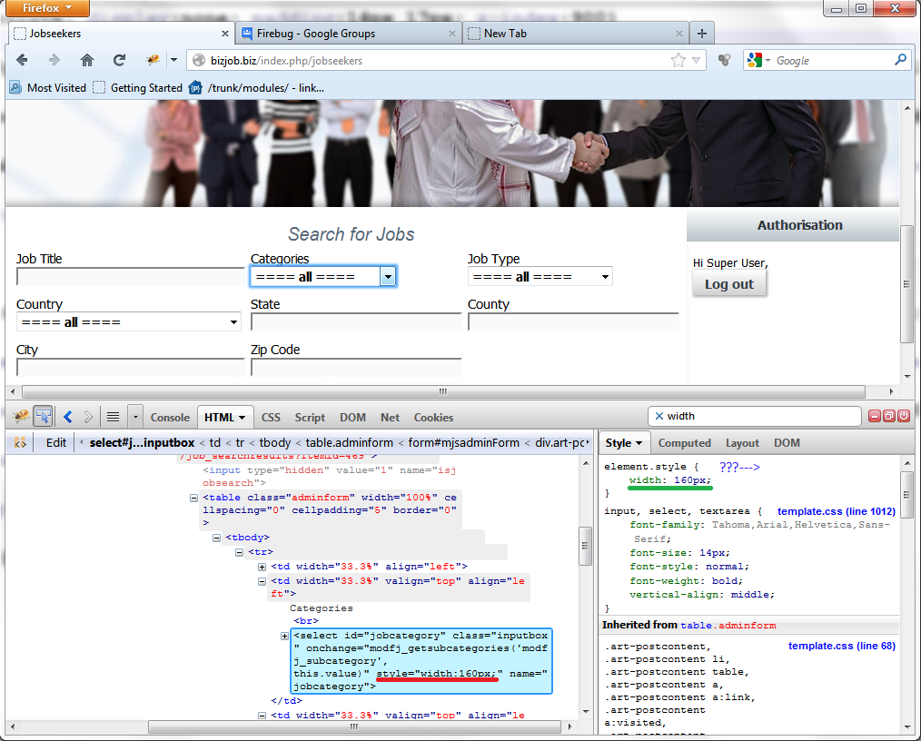Open a new tab with the plus icon
The image size is (921, 741).
(701, 34)
